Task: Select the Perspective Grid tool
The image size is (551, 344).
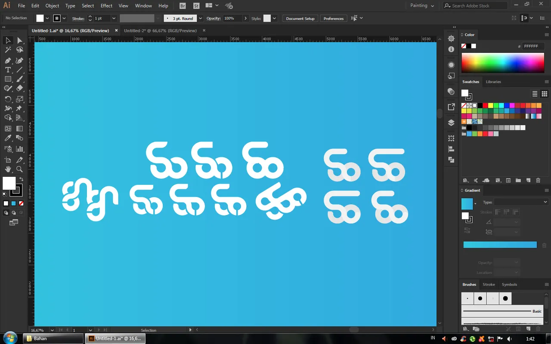Action: pos(19,118)
